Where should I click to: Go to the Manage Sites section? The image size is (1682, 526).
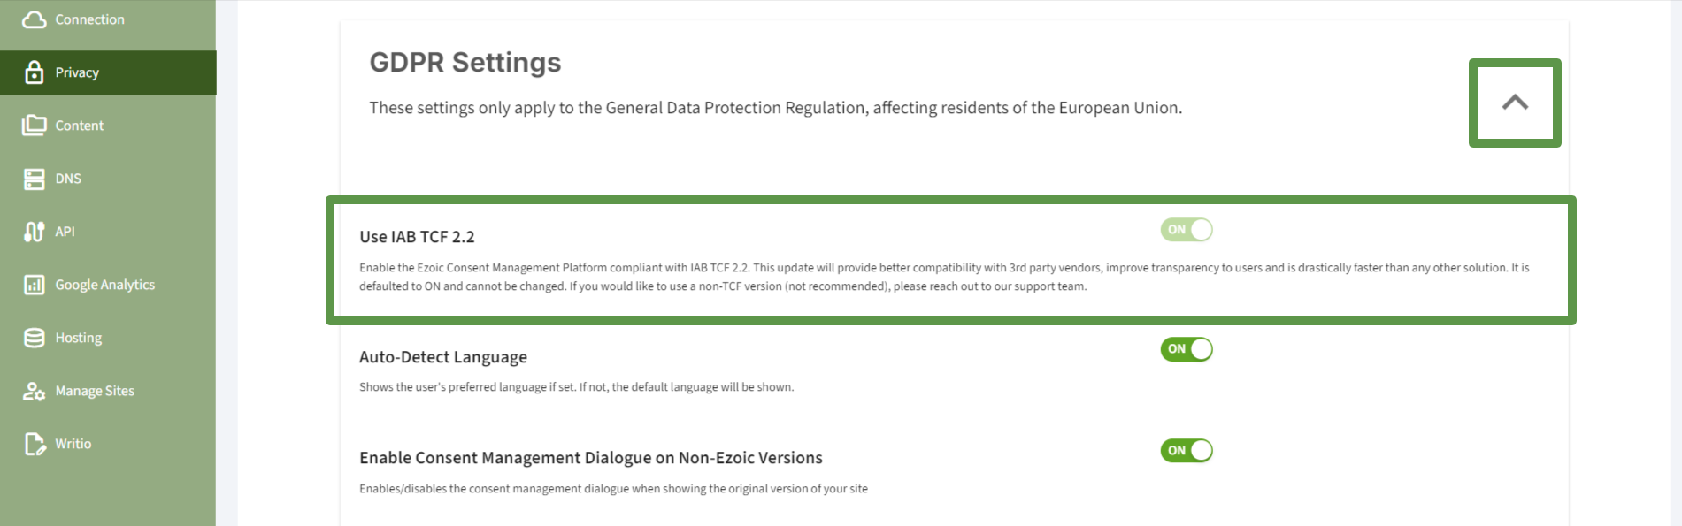coord(95,391)
